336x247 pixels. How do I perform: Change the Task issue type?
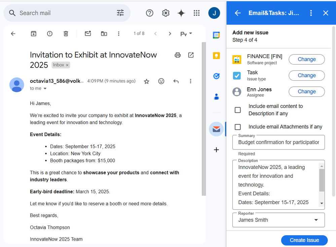point(307,75)
